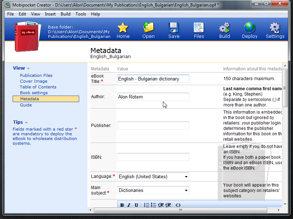Click the Publisher input field
Screen dimensions: 293x219
(153, 125)
